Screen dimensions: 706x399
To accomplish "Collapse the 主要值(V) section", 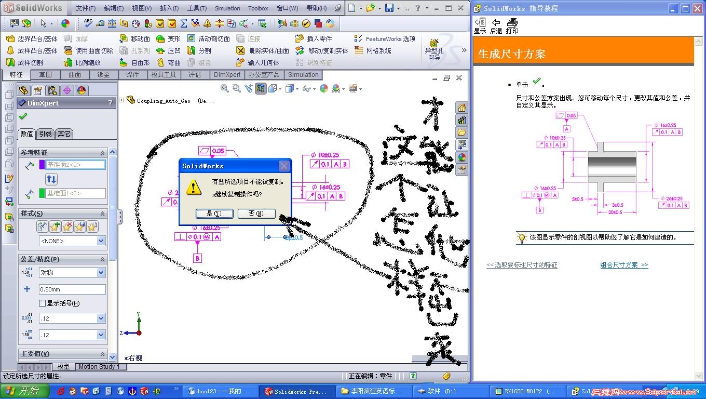I will [102, 353].
